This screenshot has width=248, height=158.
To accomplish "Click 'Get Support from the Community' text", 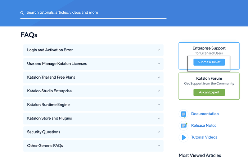I will pyautogui.click(x=209, y=84).
